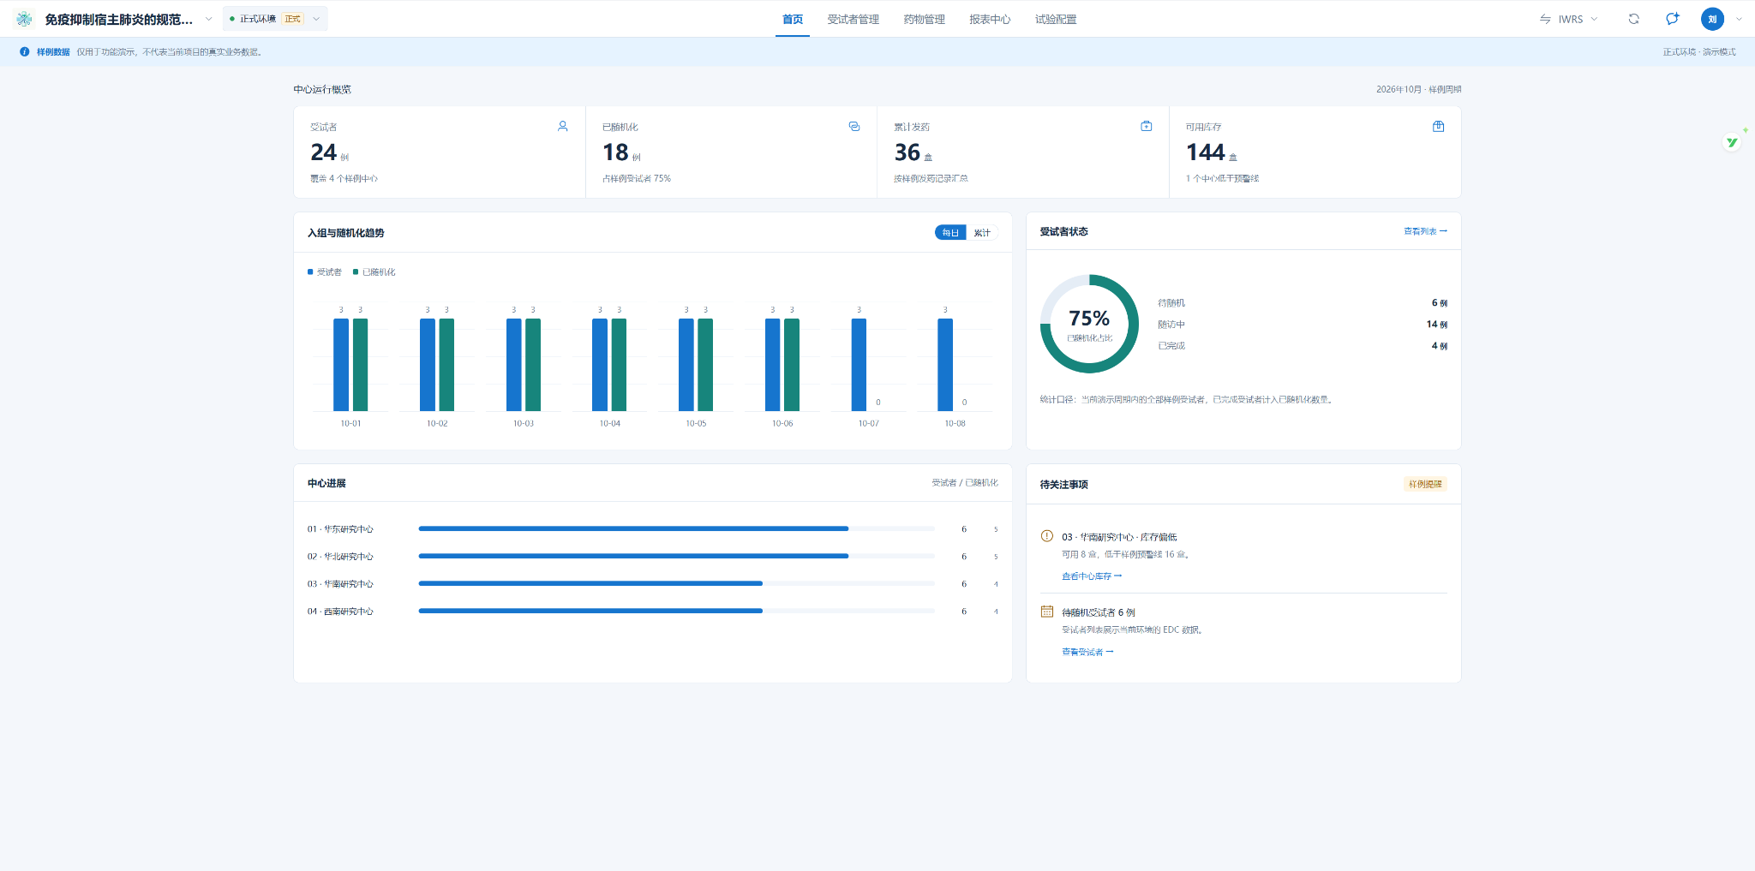Click the blue user avatar

[x=1712, y=19]
